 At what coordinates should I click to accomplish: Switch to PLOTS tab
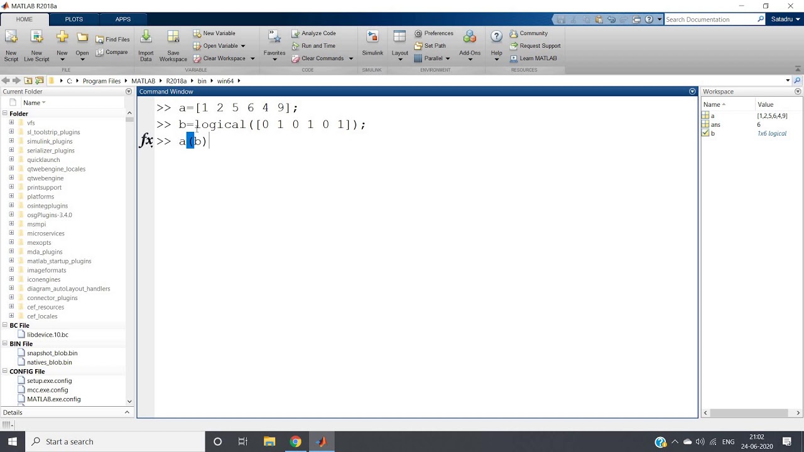point(74,19)
